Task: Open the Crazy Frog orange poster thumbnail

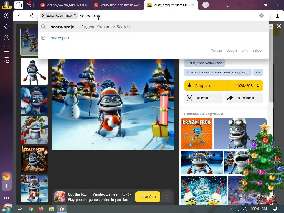Action: click(197, 134)
